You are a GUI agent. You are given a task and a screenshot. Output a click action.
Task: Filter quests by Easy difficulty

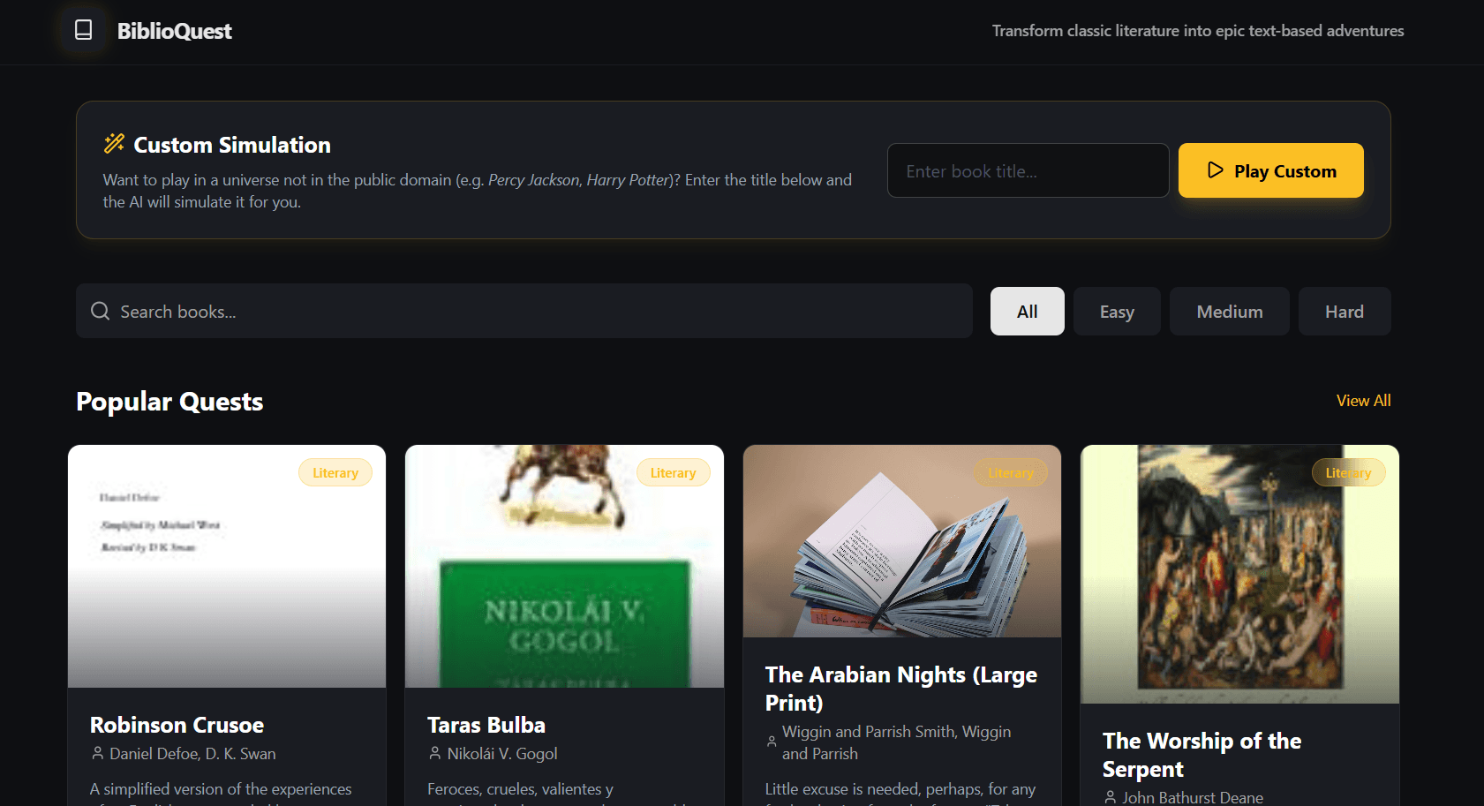[x=1116, y=312]
